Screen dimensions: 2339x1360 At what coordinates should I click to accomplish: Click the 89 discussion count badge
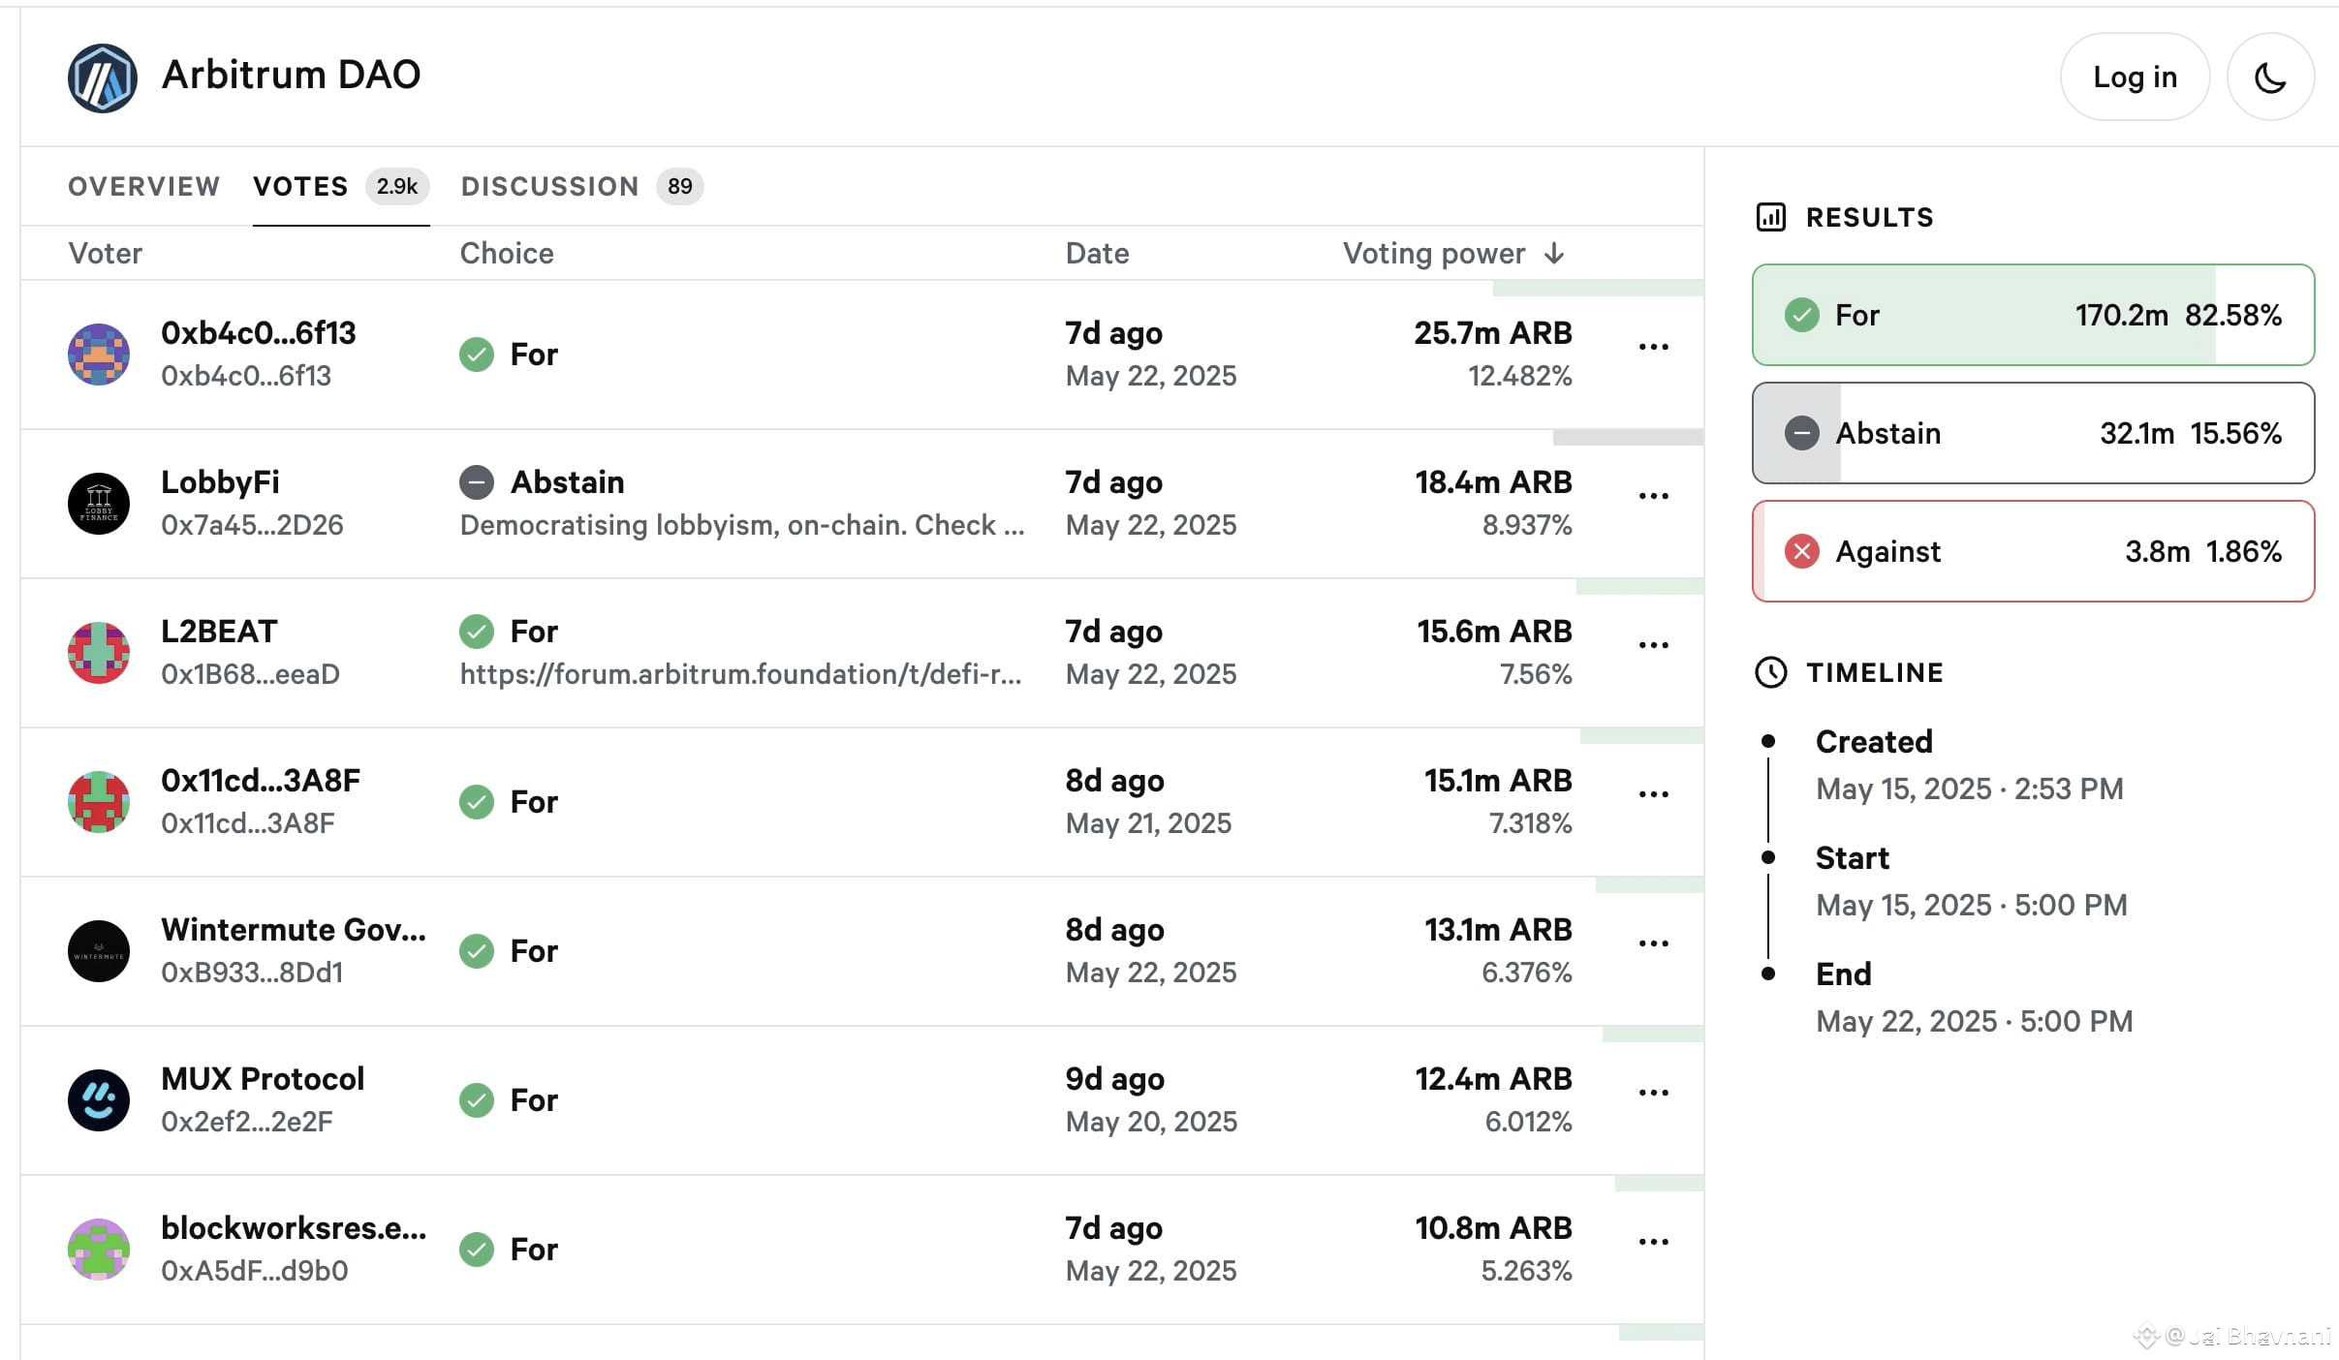tap(680, 186)
